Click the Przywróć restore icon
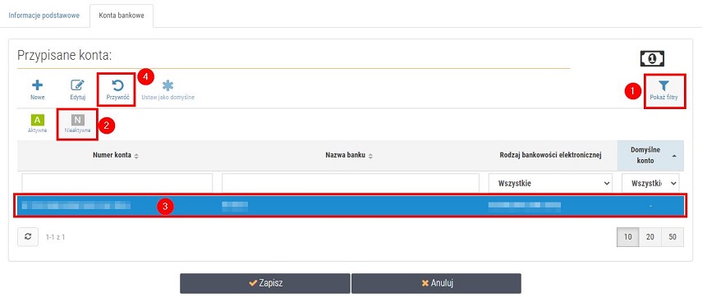This screenshot has width=707, height=297. tap(117, 85)
